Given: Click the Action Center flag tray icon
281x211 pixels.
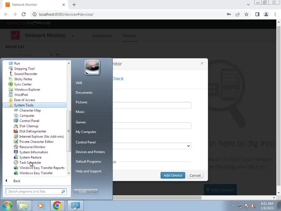Looking at the screenshot, I should coord(247,206).
